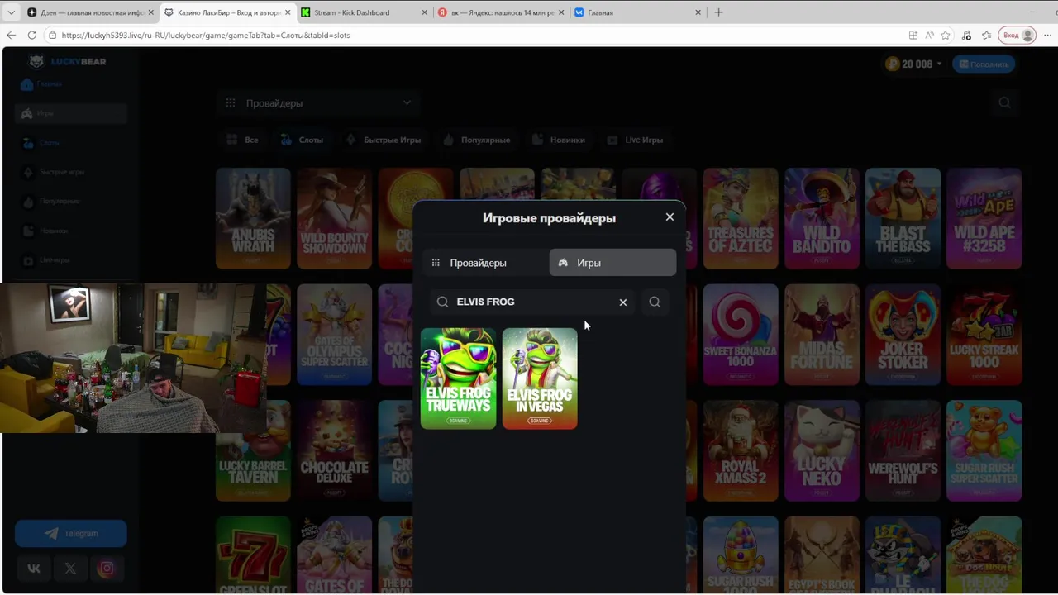Open the tab search dropdown arrow
The height and width of the screenshot is (595, 1058).
tap(11, 12)
